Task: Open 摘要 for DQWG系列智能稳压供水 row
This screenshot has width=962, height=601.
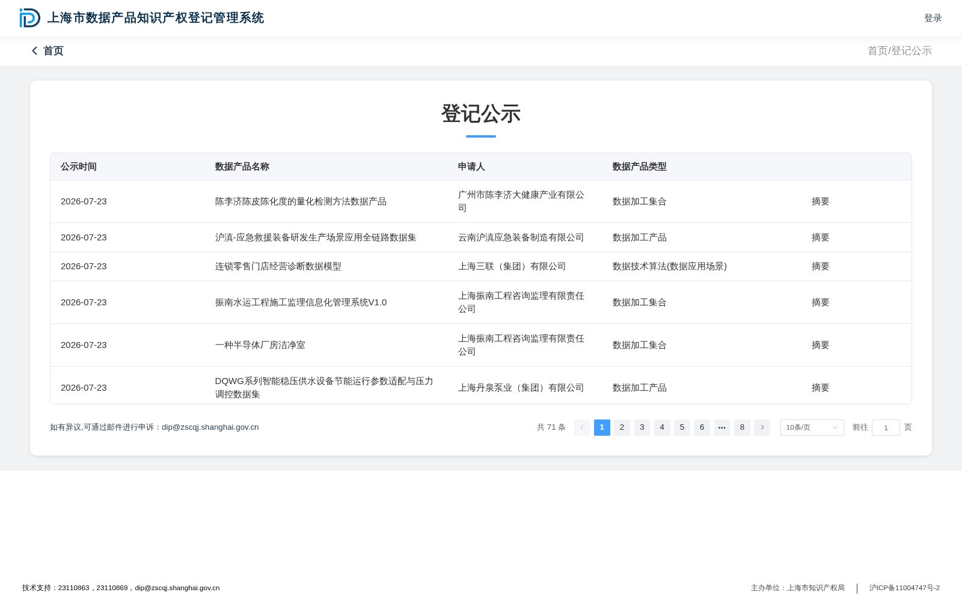Action: tap(821, 388)
